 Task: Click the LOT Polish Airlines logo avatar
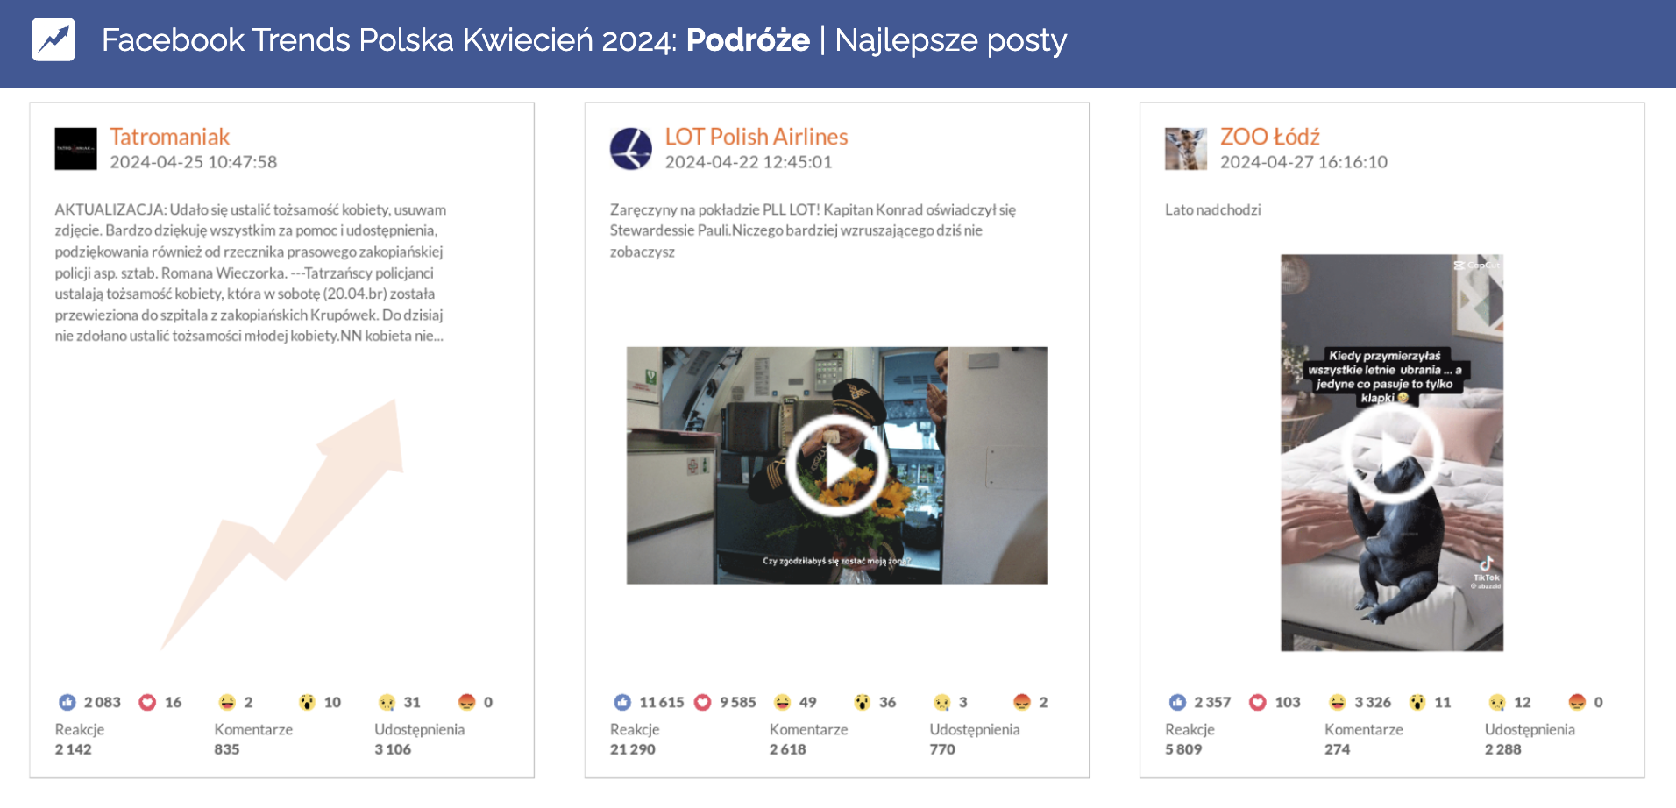631,149
